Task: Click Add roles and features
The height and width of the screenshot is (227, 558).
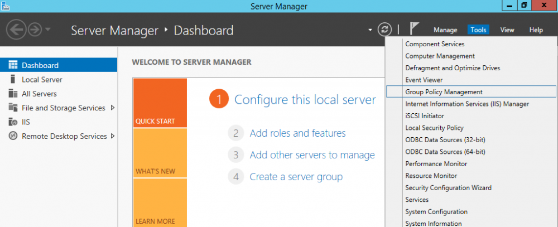Action: [x=297, y=133]
